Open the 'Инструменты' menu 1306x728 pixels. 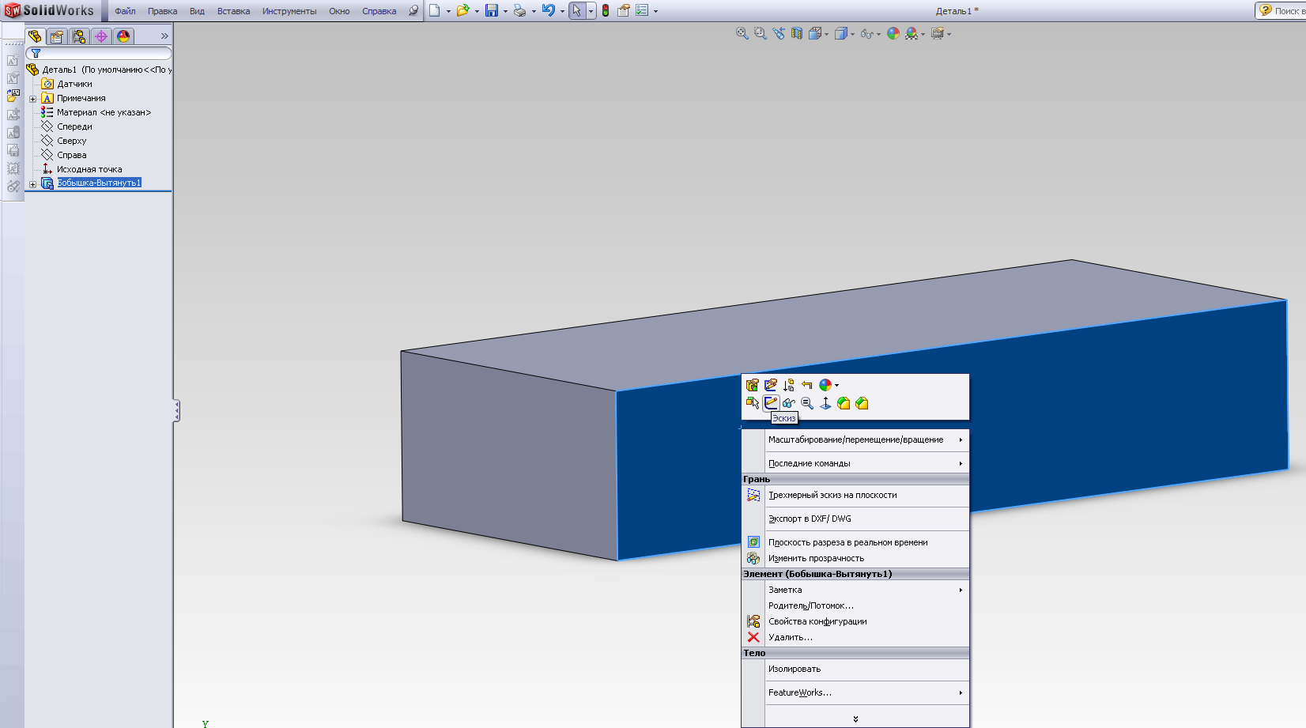tap(289, 11)
